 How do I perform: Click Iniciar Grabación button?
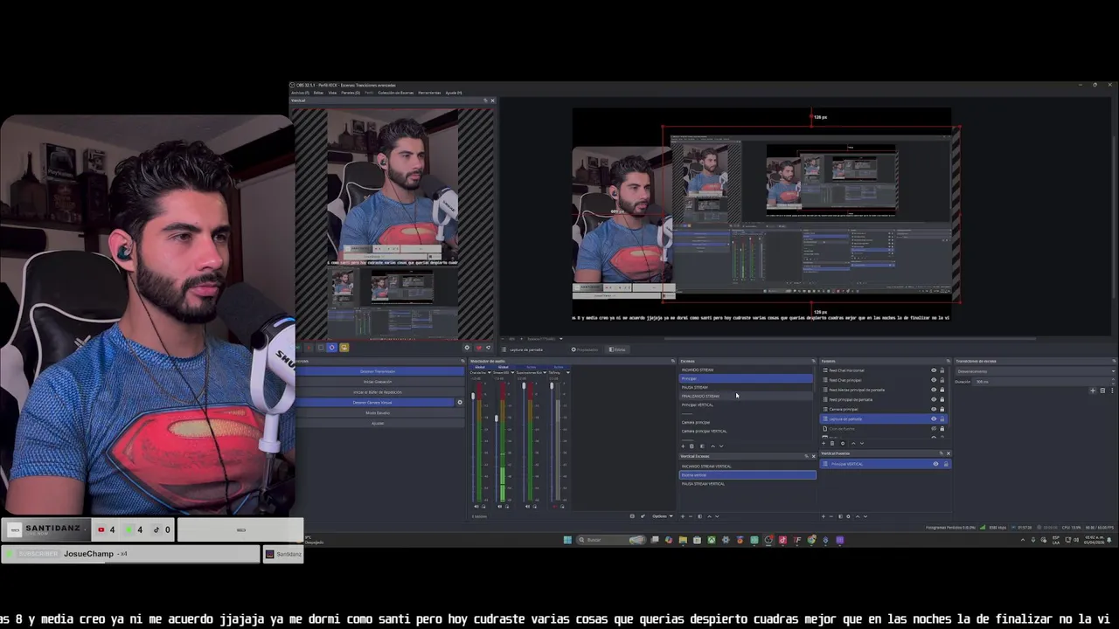(x=379, y=382)
